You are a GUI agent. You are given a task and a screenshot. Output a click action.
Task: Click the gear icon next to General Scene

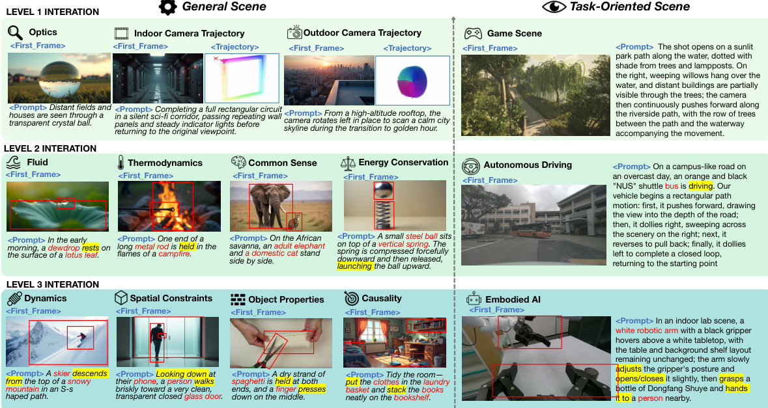tap(168, 7)
